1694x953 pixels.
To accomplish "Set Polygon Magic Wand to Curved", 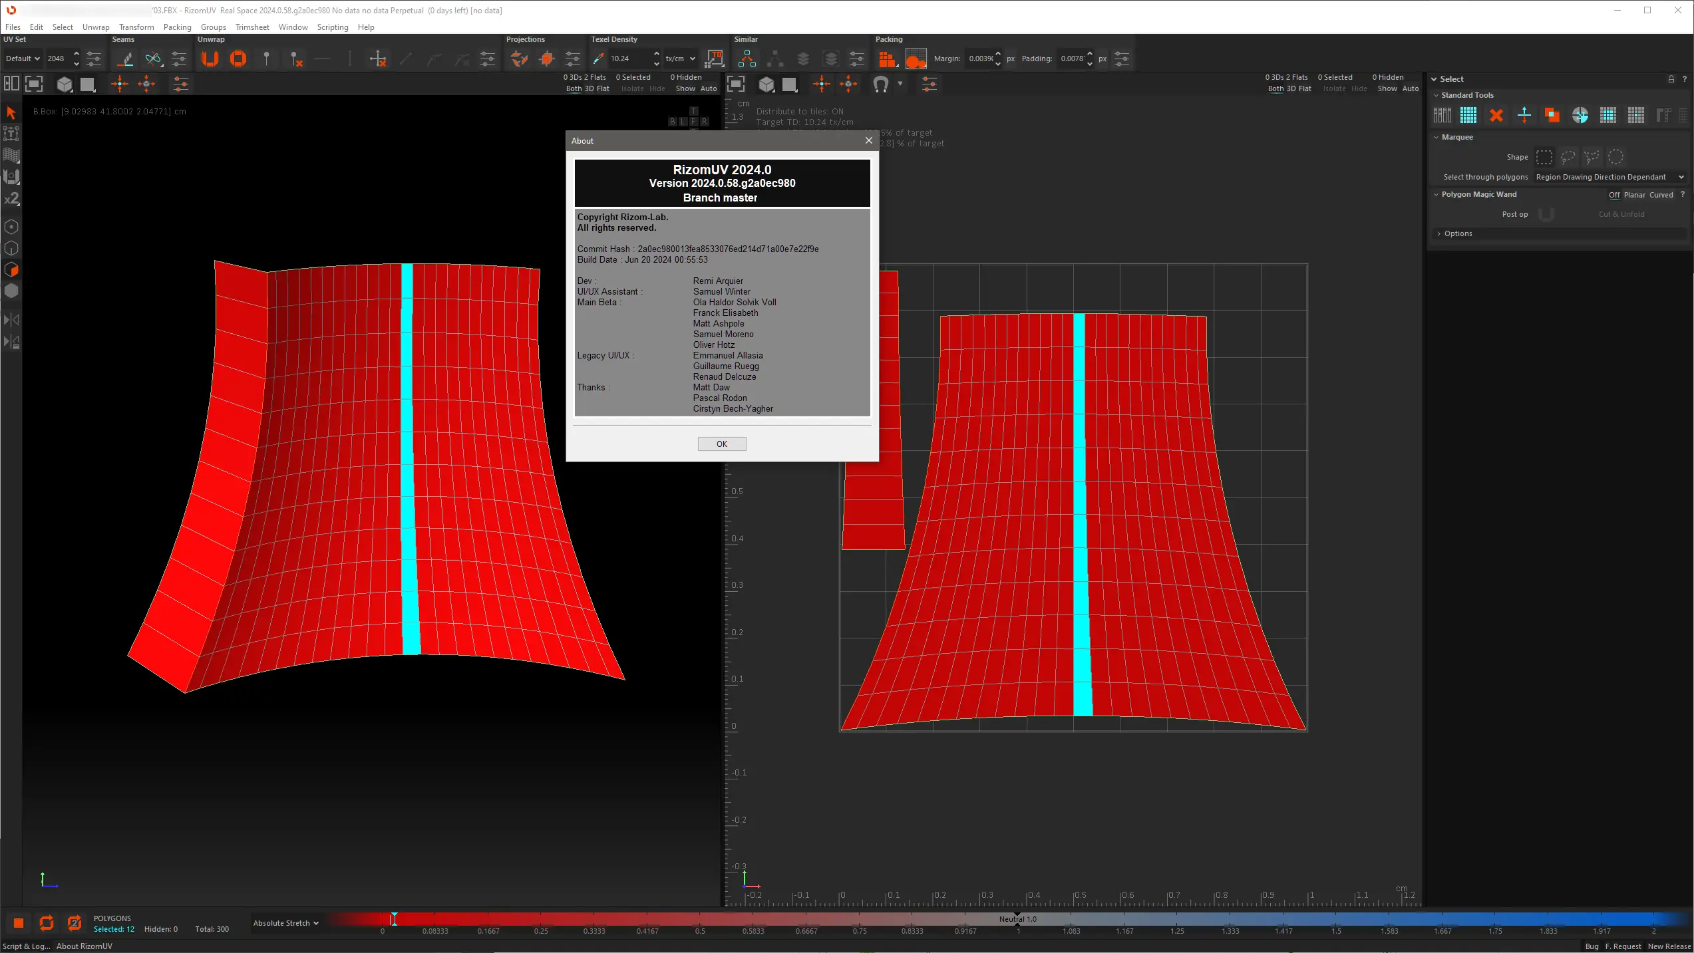I will (1661, 195).
